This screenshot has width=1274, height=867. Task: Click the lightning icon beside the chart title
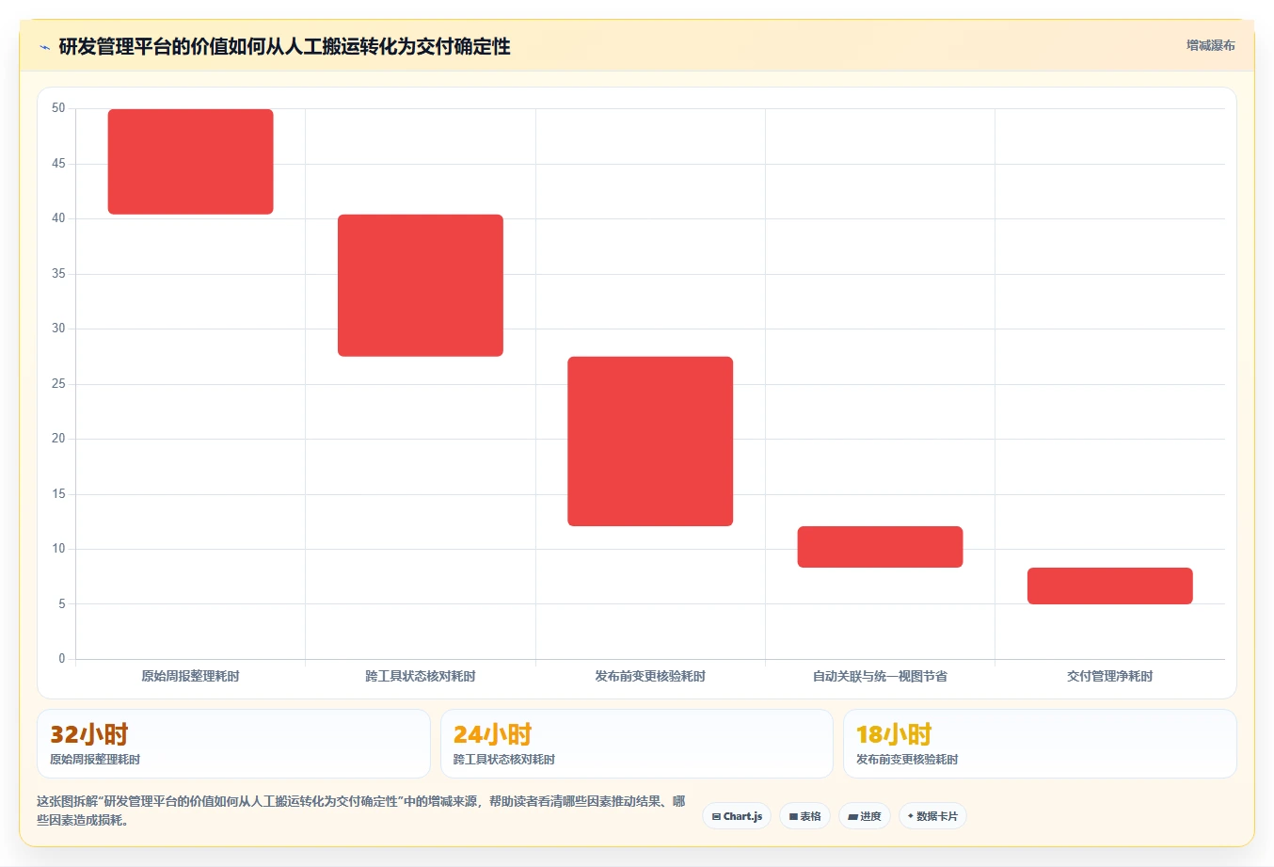coord(44,47)
